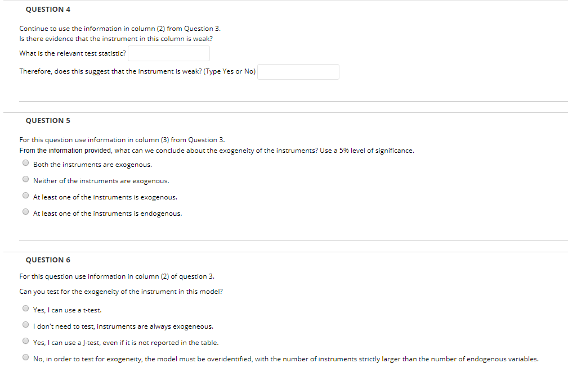This screenshot has width=568, height=386.
Task: Select 'Both the instruments are exogenous'
Action: [25, 162]
